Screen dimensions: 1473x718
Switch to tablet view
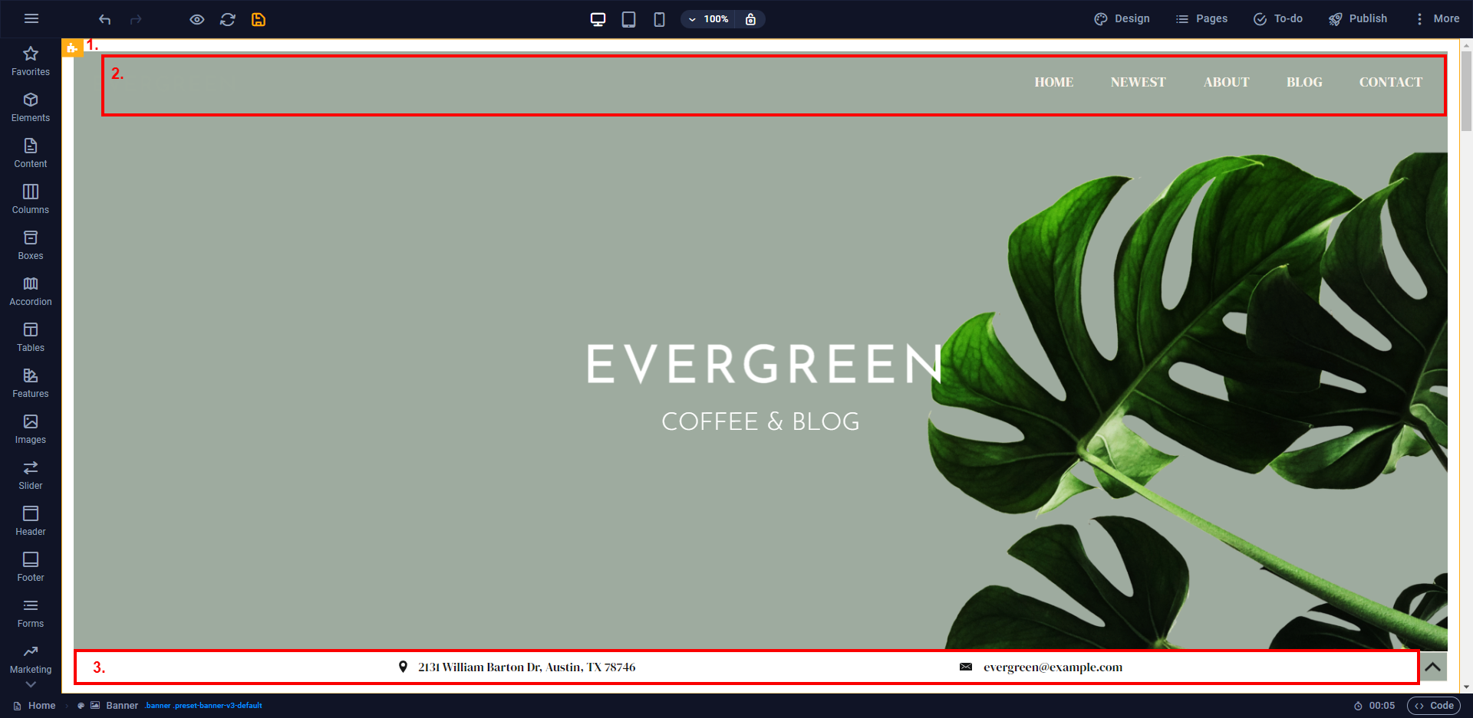[628, 19]
